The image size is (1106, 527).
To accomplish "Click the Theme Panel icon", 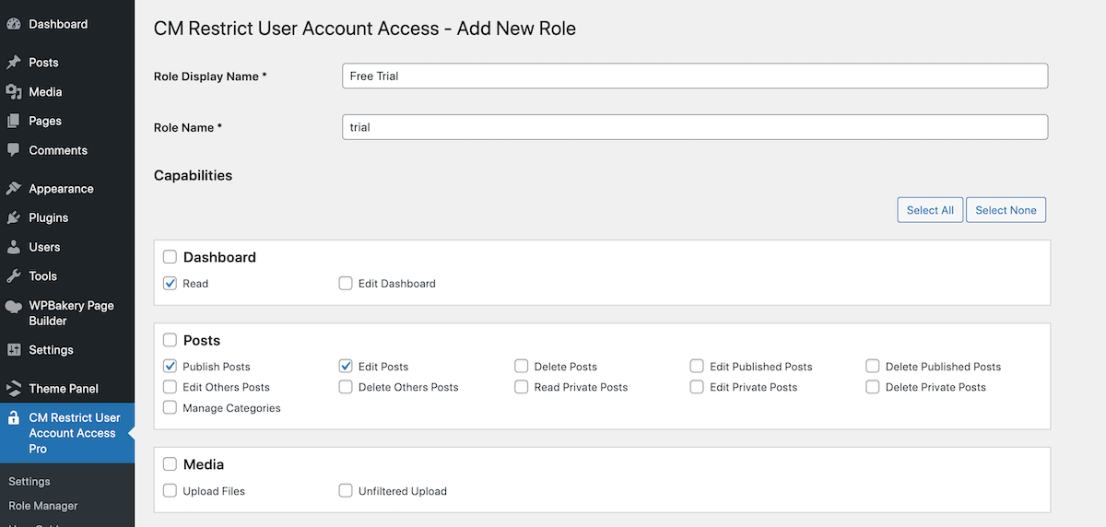I will (13, 389).
